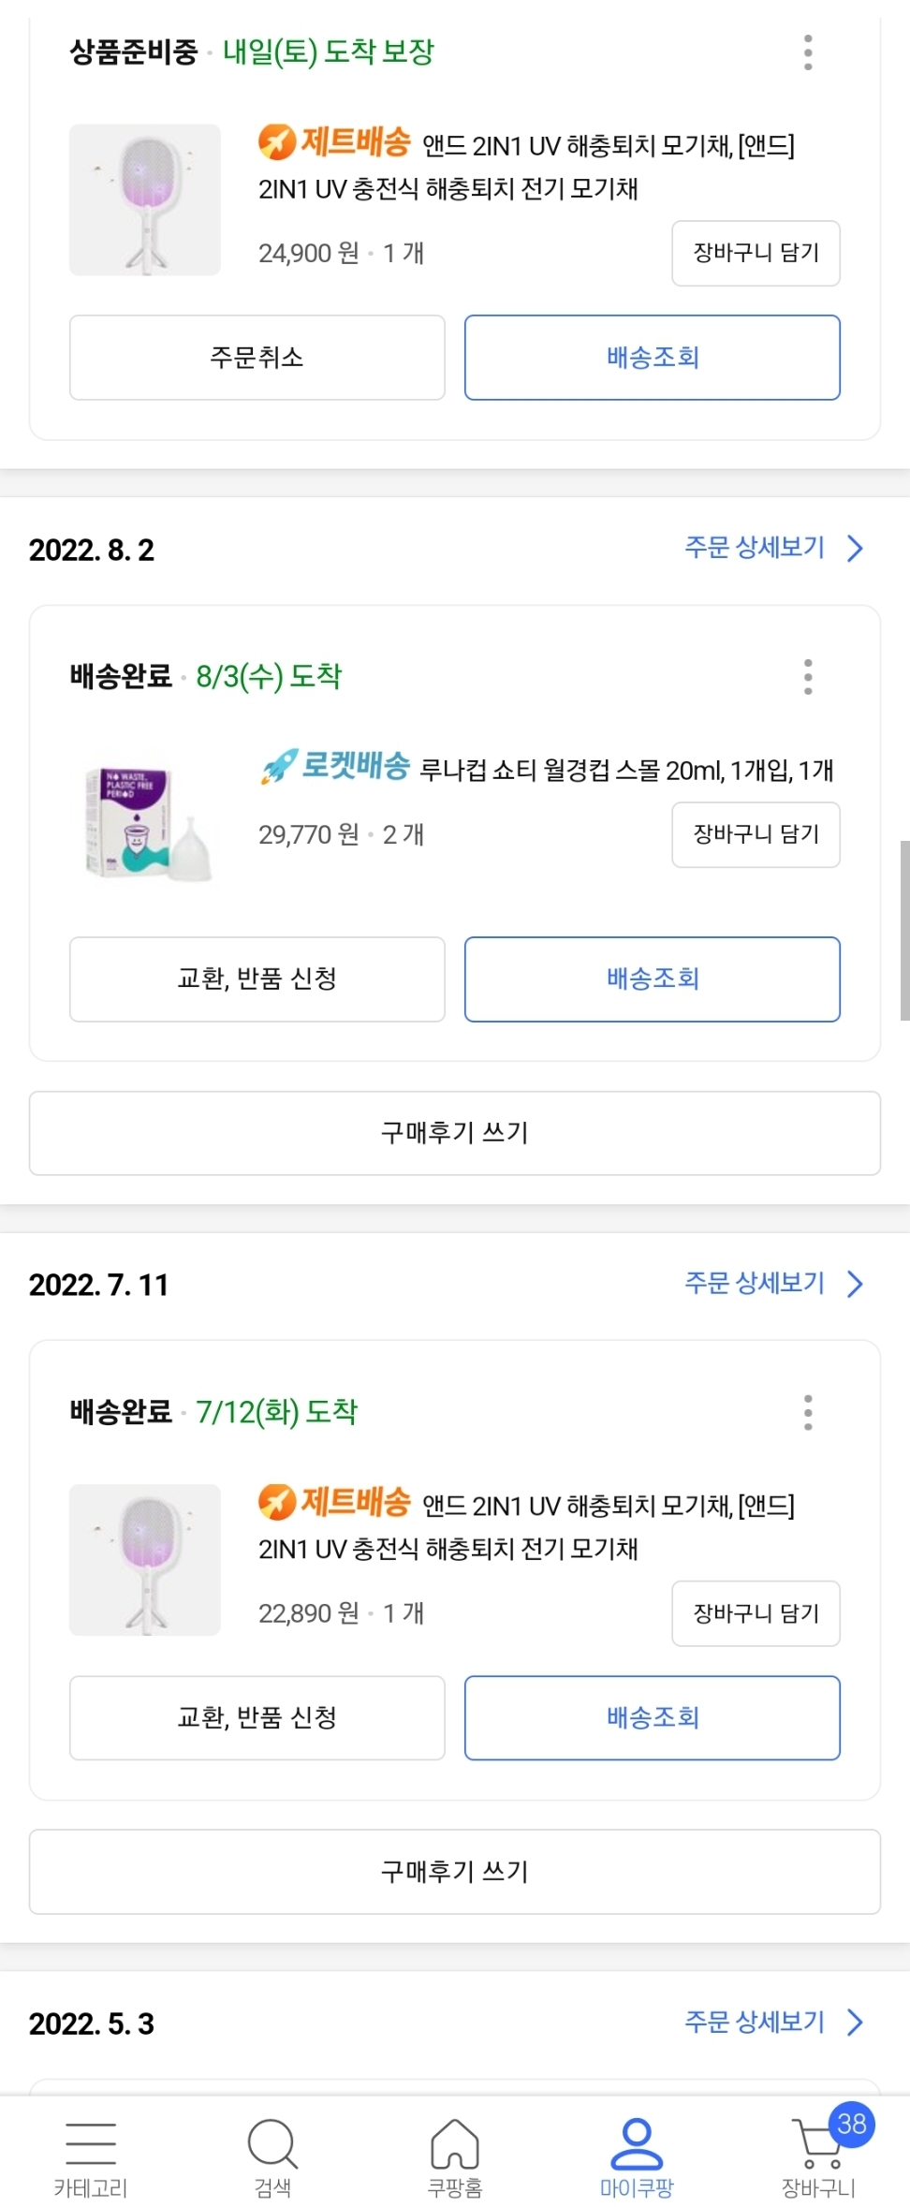Expand 주문 상세보기 for 2022. 5. 3
The image size is (910, 2207).
coord(772,2023)
